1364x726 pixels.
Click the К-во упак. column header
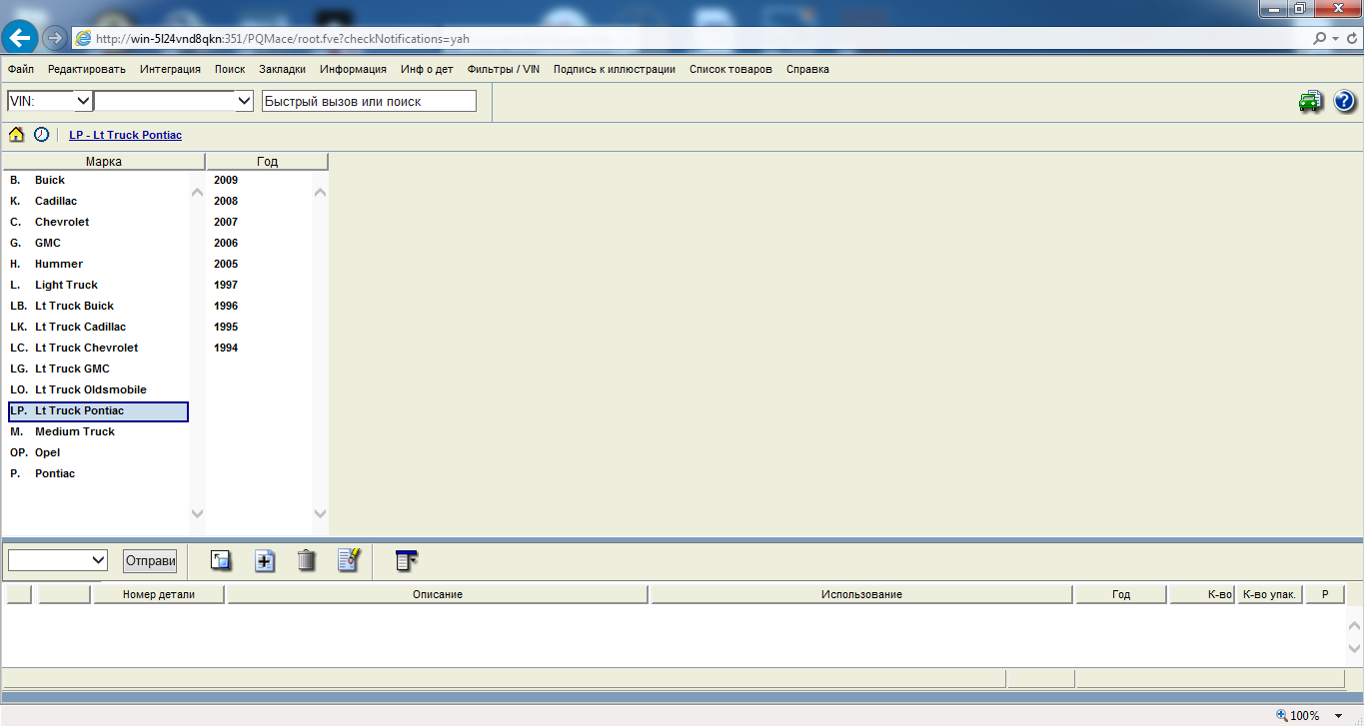click(x=1269, y=594)
